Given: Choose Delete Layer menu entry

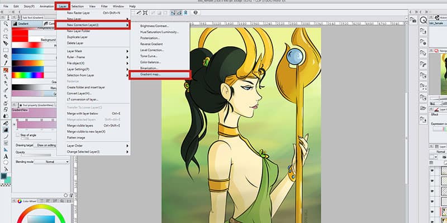Looking at the screenshot, I should tap(93, 43).
